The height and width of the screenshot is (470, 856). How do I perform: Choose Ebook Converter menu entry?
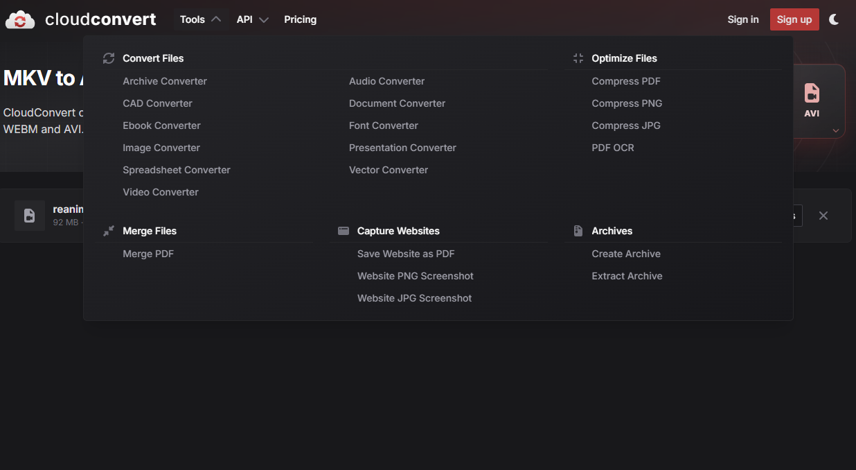tap(162, 125)
